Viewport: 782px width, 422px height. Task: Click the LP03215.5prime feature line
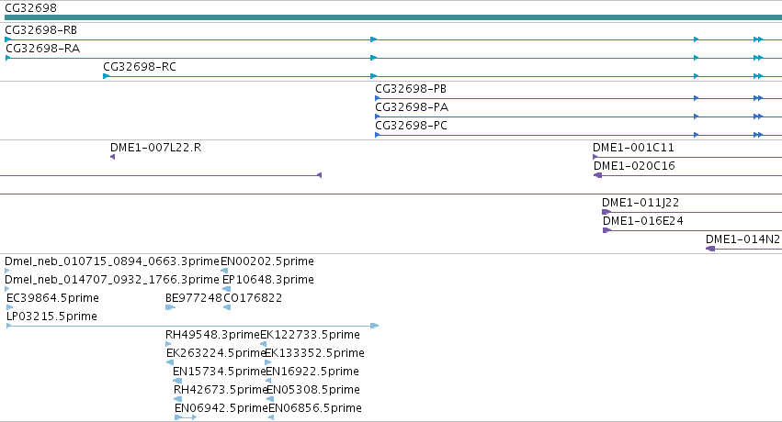coord(192,326)
